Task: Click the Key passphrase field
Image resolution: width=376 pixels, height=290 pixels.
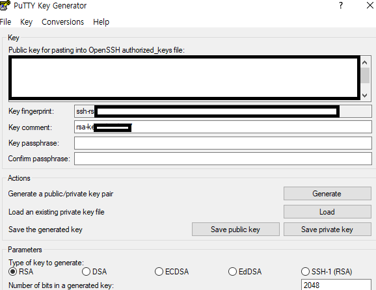Action: 223,143
